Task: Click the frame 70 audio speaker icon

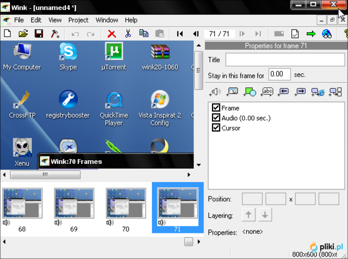Action: click(110, 222)
